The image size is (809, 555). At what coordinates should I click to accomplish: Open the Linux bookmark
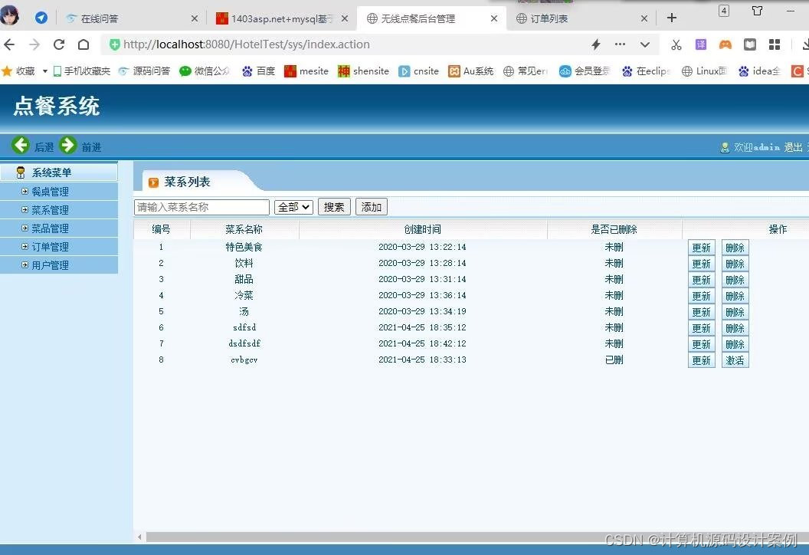click(x=704, y=71)
